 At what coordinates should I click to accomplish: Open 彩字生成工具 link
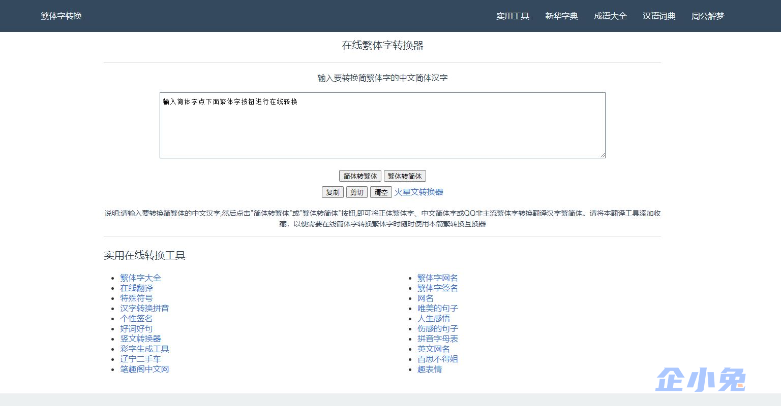coord(144,349)
